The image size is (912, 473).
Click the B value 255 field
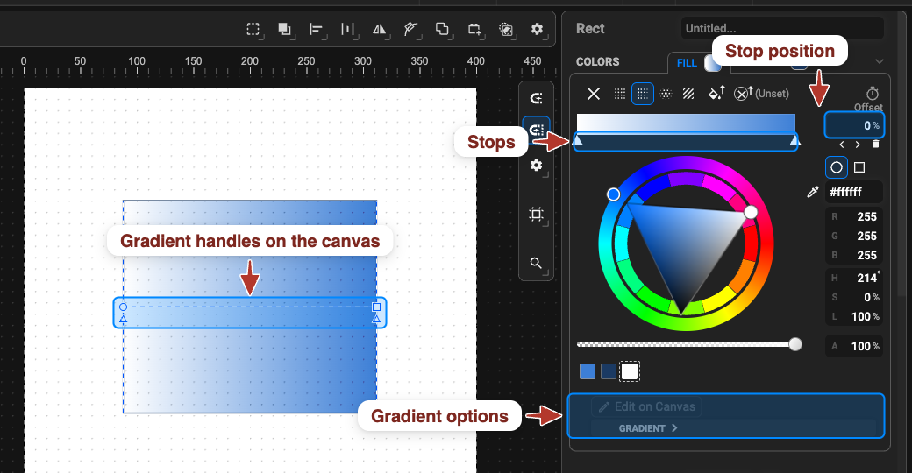854,255
